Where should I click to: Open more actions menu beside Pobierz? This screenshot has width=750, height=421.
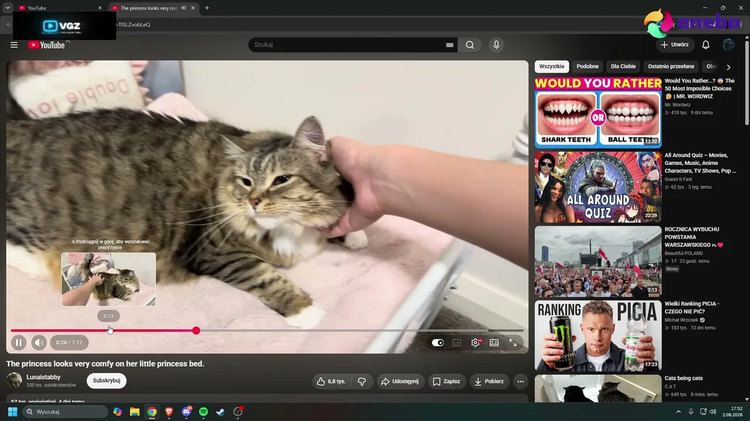click(520, 381)
